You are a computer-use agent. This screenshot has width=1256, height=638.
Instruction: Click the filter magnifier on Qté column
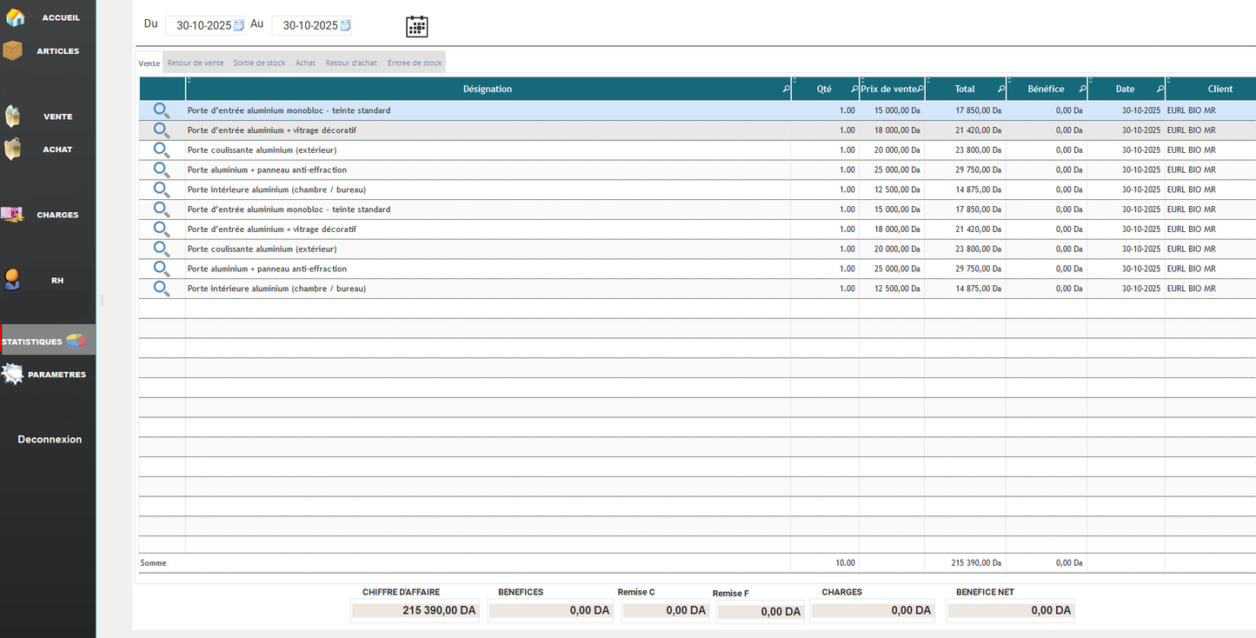click(x=854, y=88)
